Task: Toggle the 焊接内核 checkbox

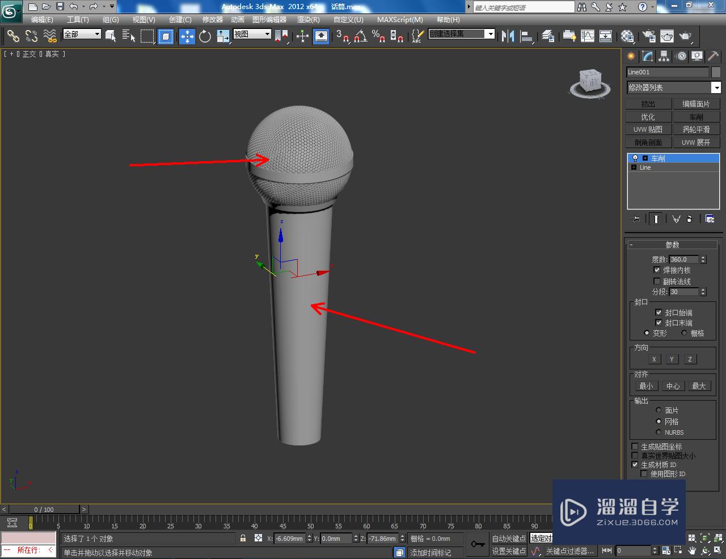Action: [x=657, y=270]
